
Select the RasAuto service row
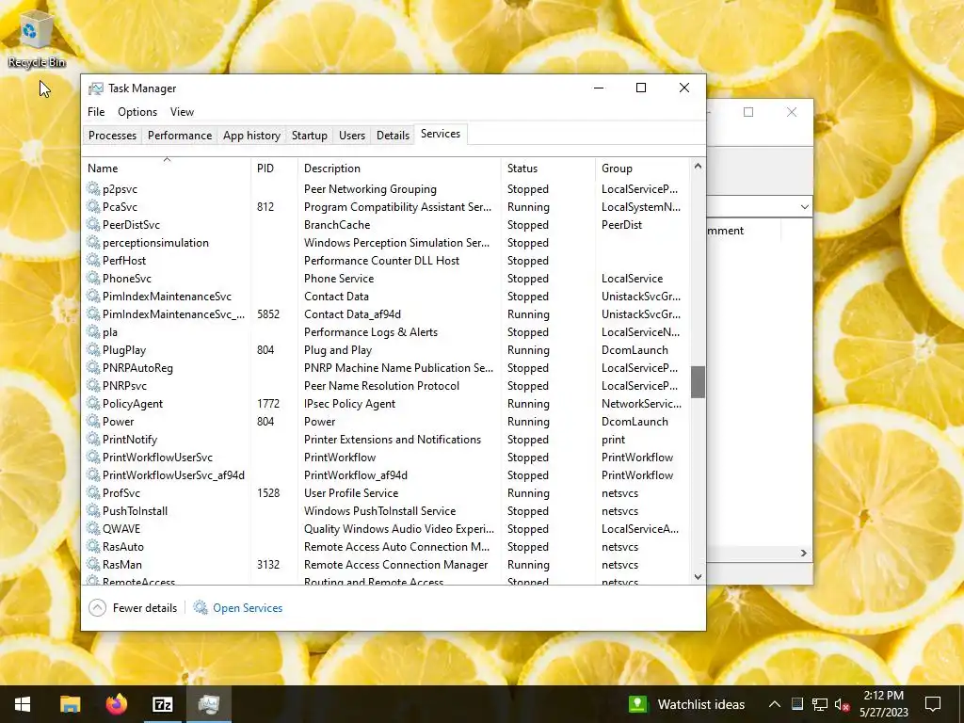tap(386, 546)
